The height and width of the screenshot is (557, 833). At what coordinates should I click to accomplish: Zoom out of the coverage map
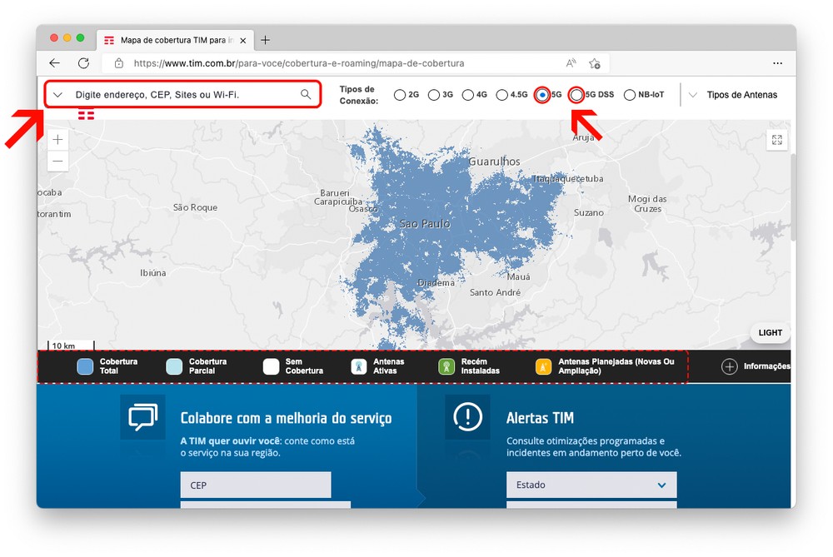point(57,161)
